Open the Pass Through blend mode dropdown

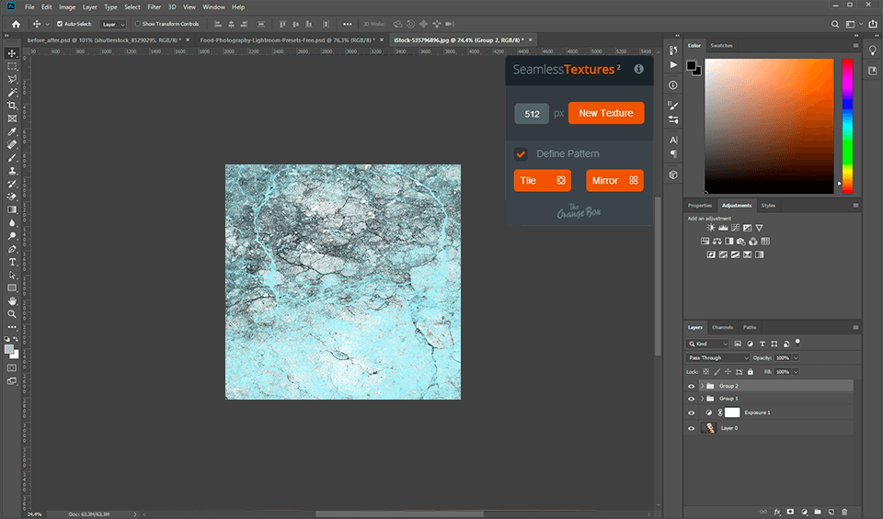click(x=718, y=357)
